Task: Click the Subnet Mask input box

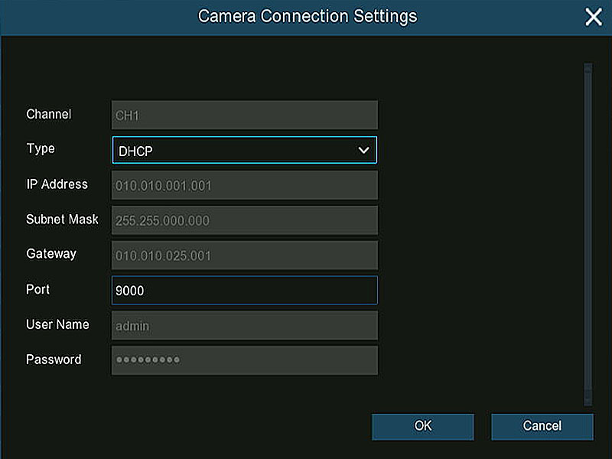Action: coord(244,220)
